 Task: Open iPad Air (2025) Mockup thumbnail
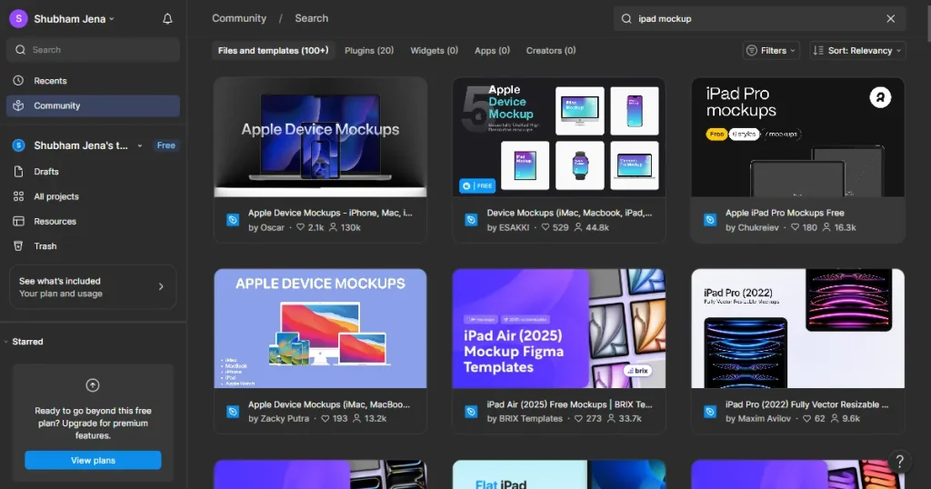[559, 328]
